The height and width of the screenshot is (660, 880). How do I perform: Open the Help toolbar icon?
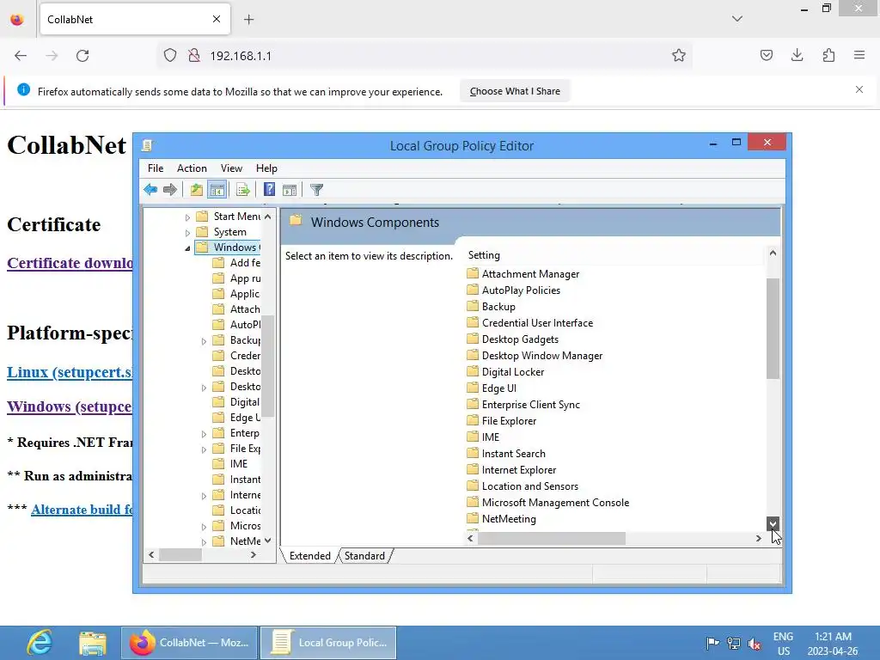click(269, 190)
